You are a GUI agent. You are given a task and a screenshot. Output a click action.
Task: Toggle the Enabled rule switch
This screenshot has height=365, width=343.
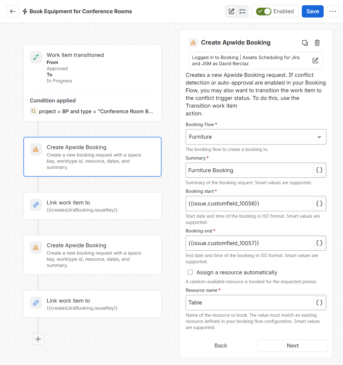pyautogui.click(x=263, y=11)
